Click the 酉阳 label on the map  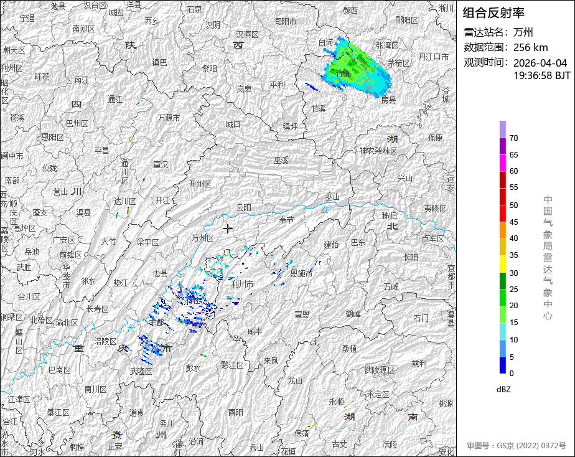pyautogui.click(x=236, y=412)
